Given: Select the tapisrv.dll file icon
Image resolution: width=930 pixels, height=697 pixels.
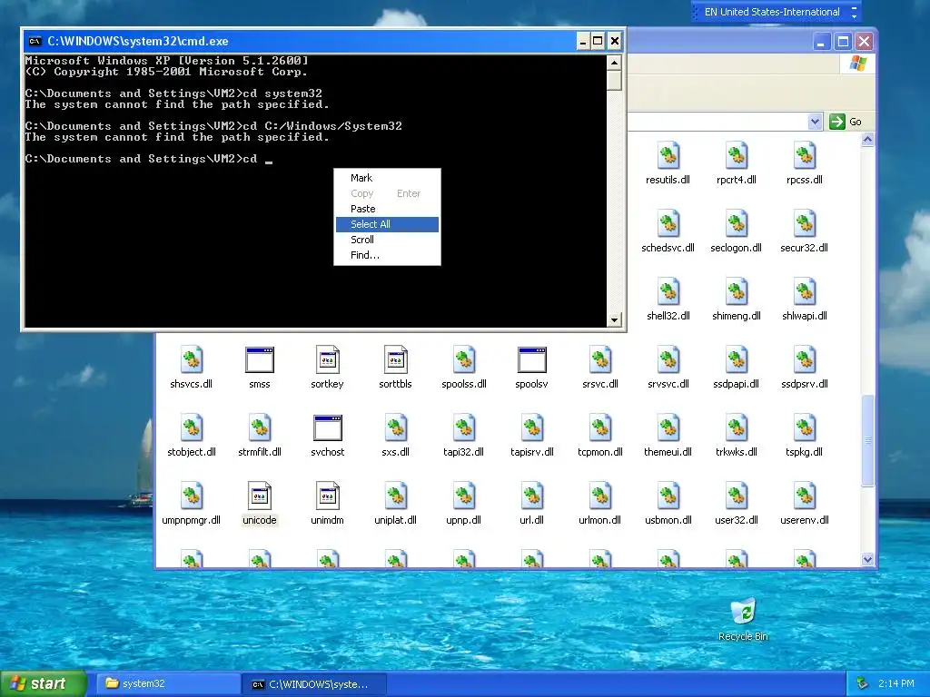Looking at the screenshot, I should 532,428.
